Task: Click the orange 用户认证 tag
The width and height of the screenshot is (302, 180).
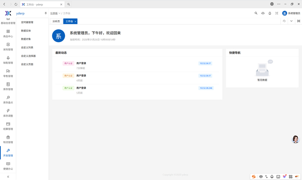Action: [x=68, y=76]
